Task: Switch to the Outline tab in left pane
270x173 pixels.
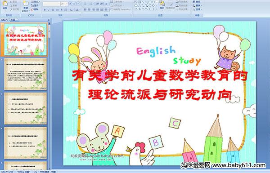Action: coord(13,20)
